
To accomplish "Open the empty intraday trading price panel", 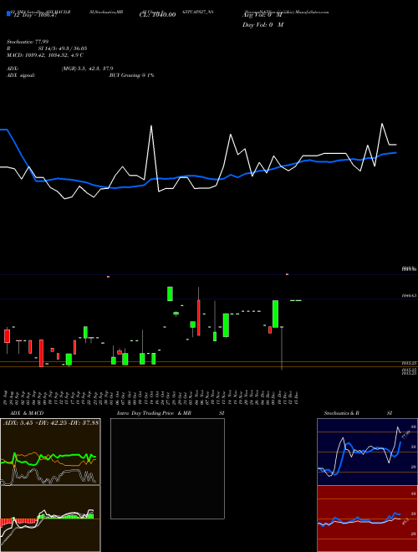I will [167, 468].
